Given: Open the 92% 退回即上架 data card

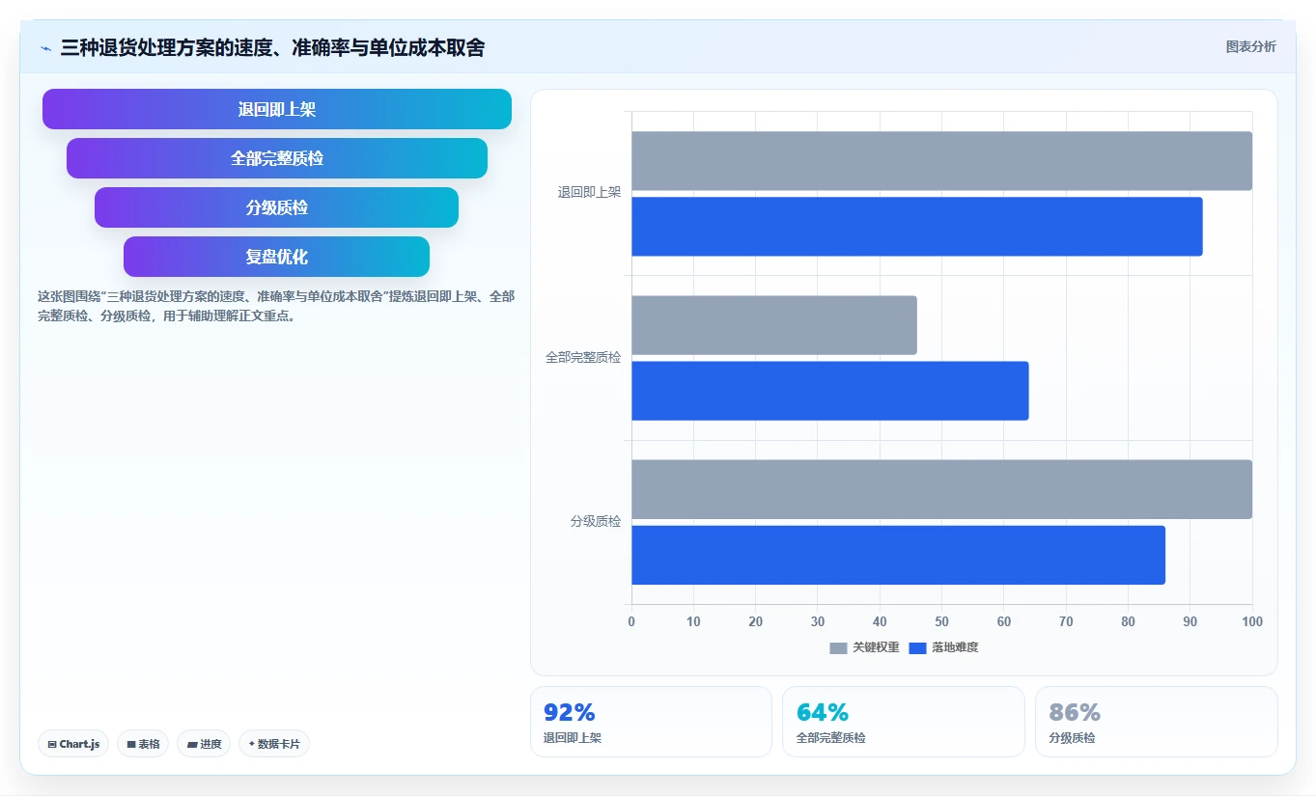Looking at the screenshot, I should coord(651,722).
